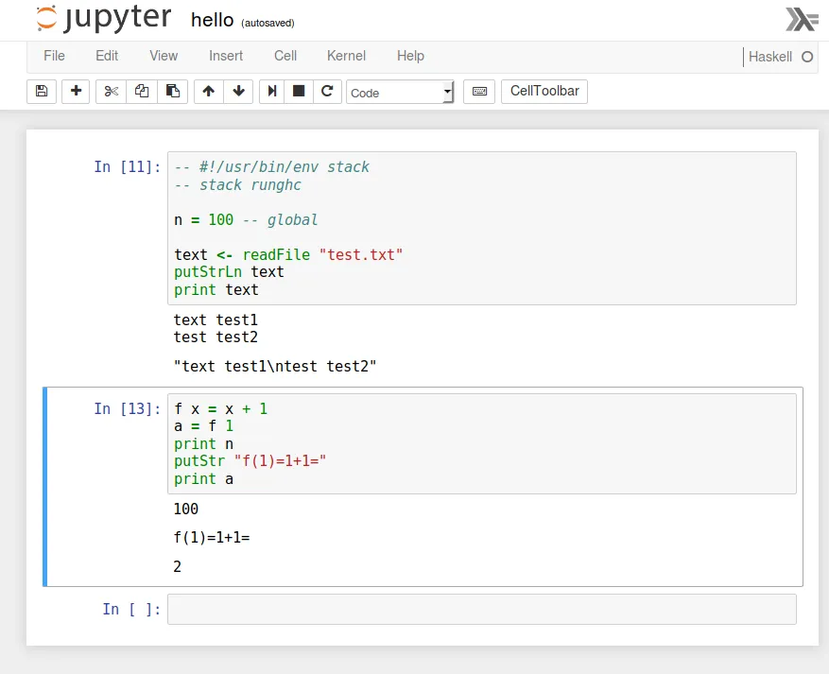Click the -- stack runghc comment line
This screenshot has width=829, height=674.
coord(237,185)
